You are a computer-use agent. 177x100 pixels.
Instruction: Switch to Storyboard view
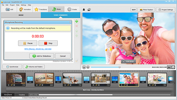pyautogui.click(x=8, y=95)
